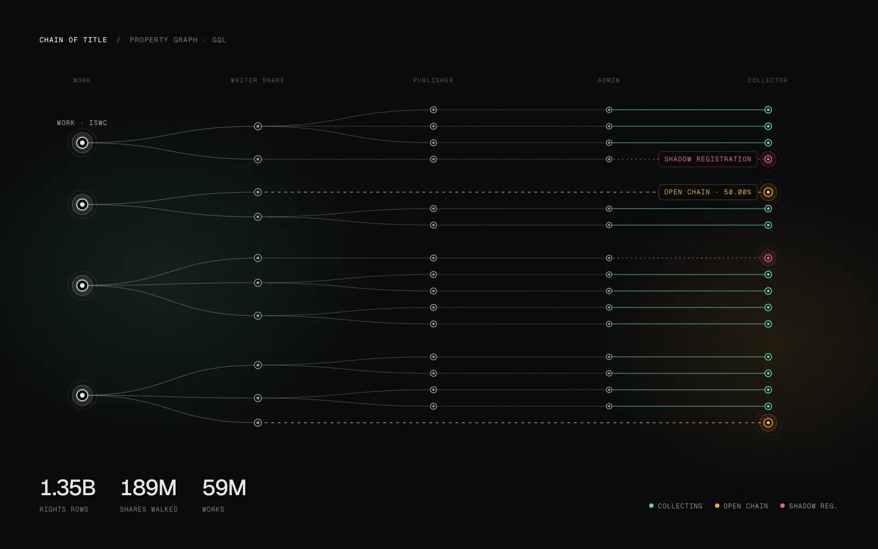
Task: Click orange collector node ending the bottom dashed line
Action: tap(768, 423)
